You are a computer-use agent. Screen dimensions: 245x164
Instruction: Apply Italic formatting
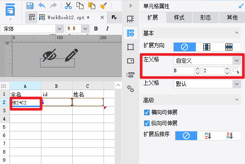coord(107,29)
